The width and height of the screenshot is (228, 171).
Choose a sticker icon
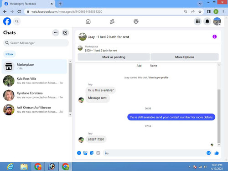tap(92, 153)
